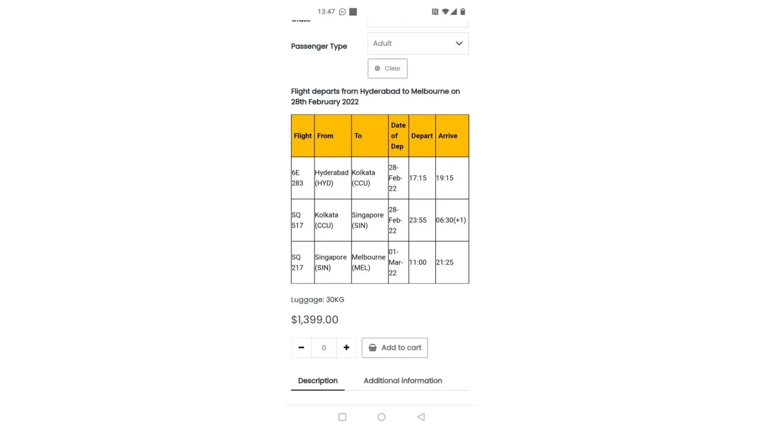This screenshot has height=429, width=763.
Task: Click the Flight column header
Action: pos(303,136)
